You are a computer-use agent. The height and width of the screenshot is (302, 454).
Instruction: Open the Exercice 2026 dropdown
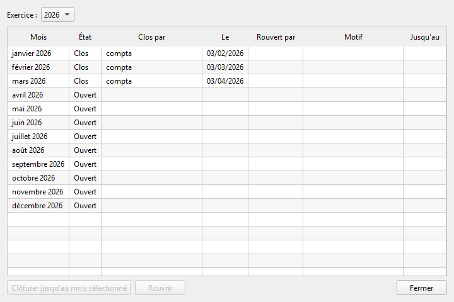pyautogui.click(x=57, y=14)
